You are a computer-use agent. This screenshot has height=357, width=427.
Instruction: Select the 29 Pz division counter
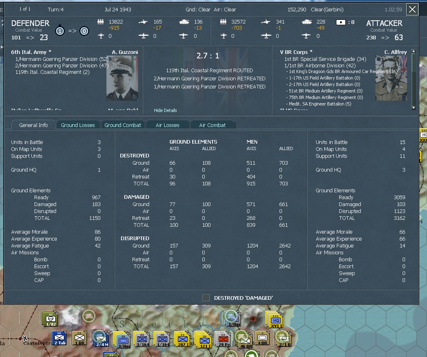tap(223, 339)
